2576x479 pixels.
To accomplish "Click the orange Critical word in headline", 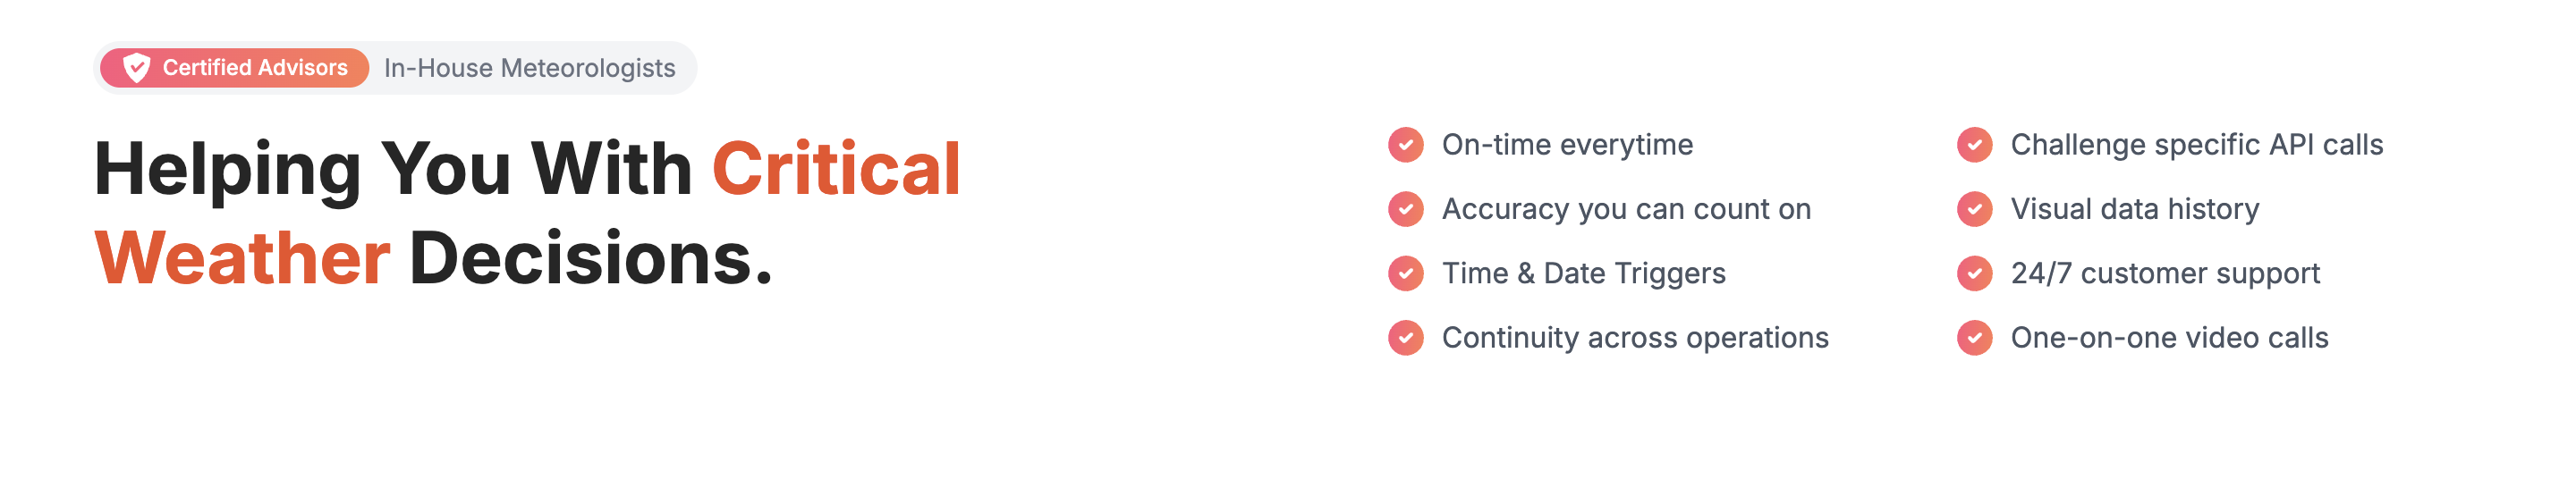I will (836, 169).
